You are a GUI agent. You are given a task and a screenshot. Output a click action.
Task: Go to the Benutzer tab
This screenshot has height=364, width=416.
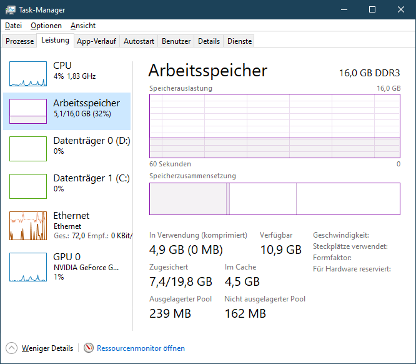[x=176, y=41]
